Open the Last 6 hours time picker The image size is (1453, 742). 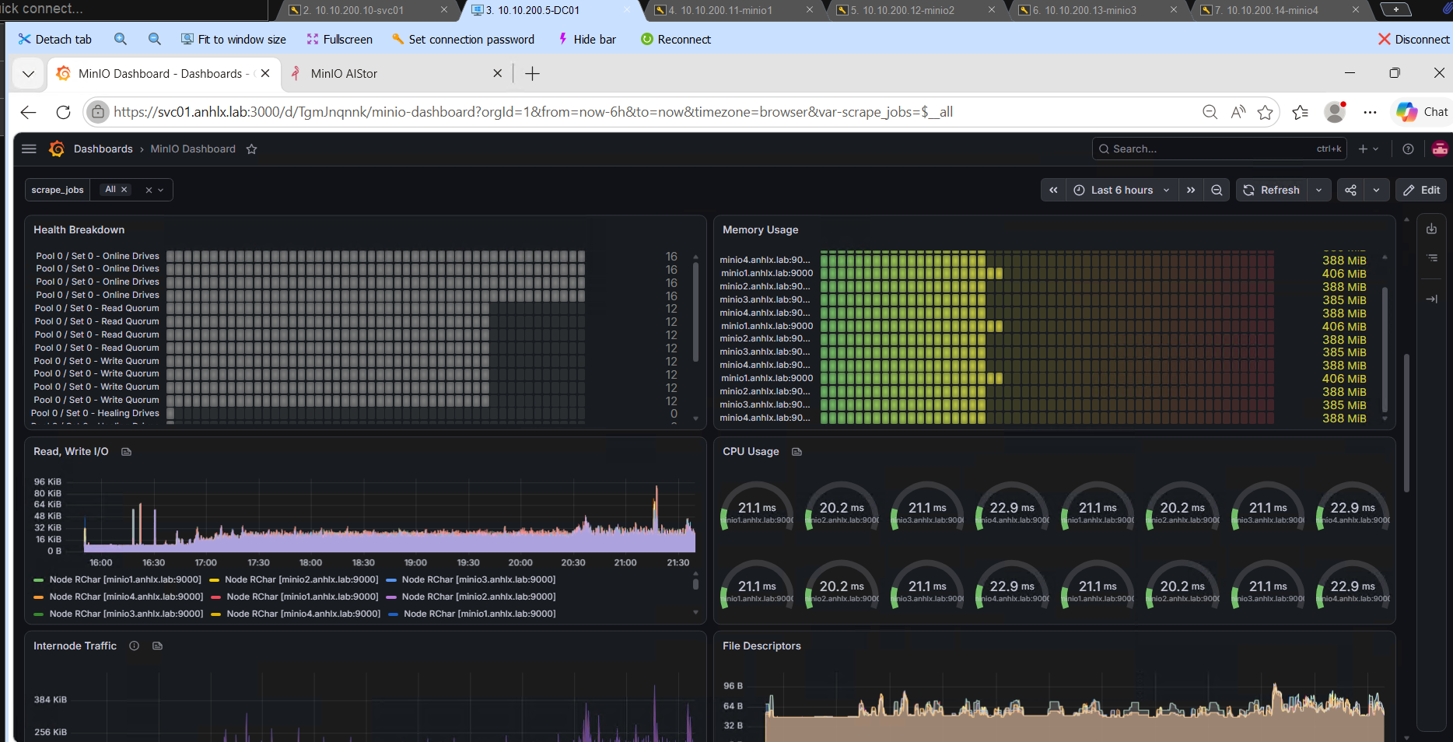point(1122,190)
